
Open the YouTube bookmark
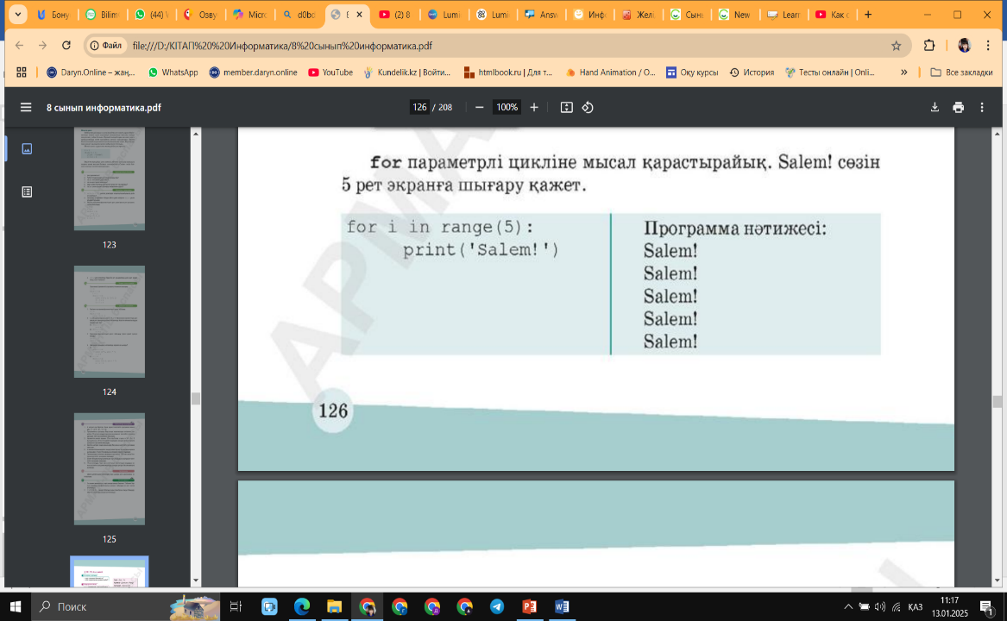[330, 72]
